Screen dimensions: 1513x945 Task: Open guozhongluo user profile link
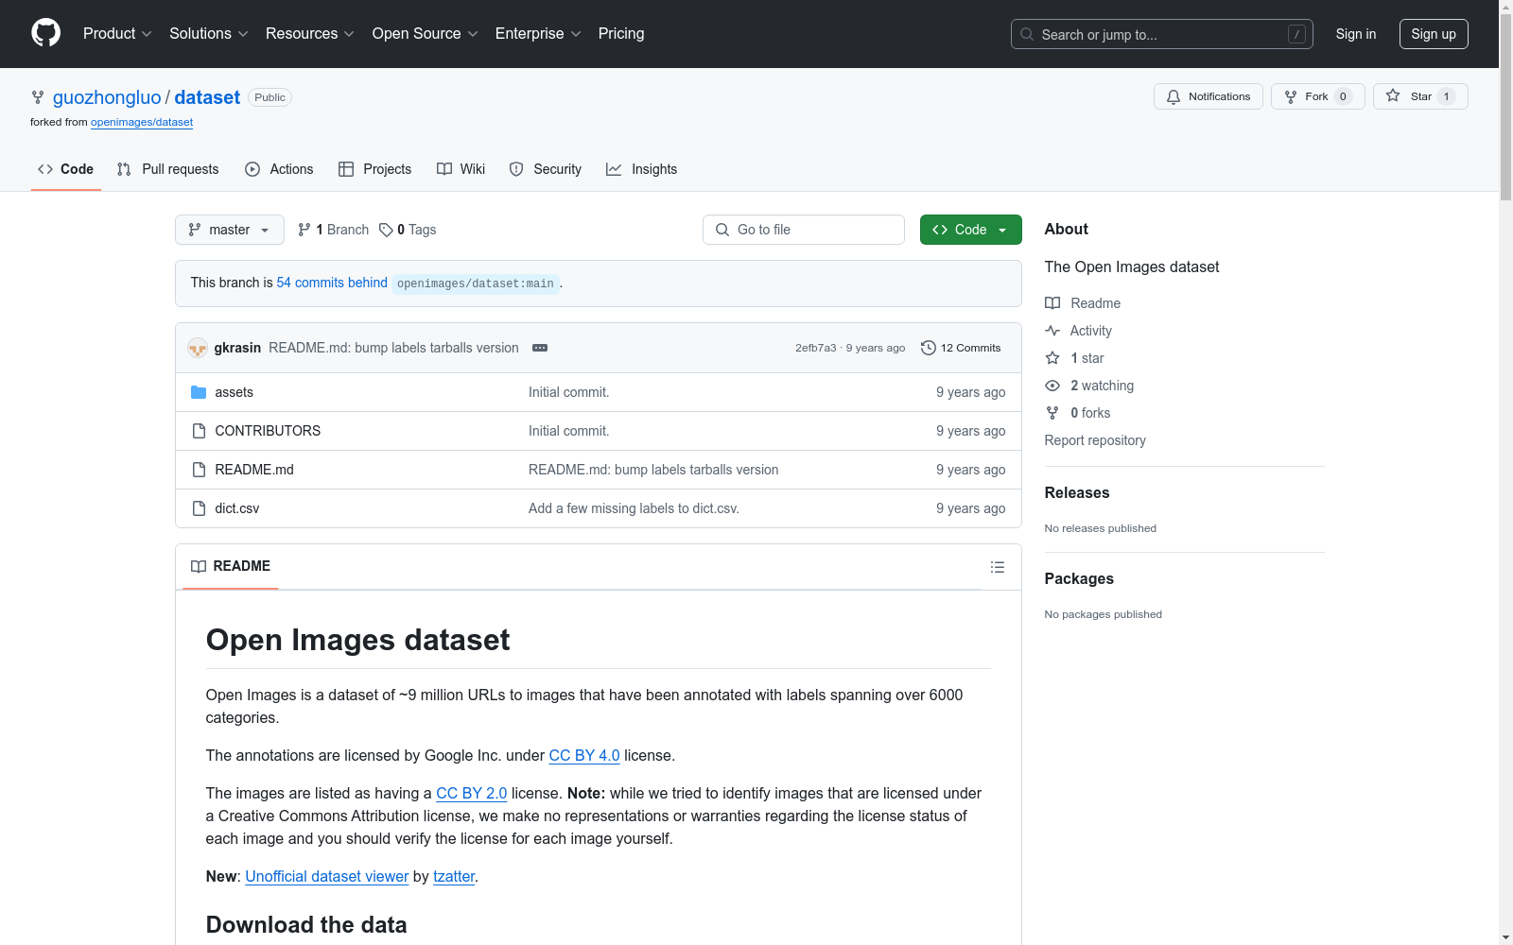(x=107, y=97)
